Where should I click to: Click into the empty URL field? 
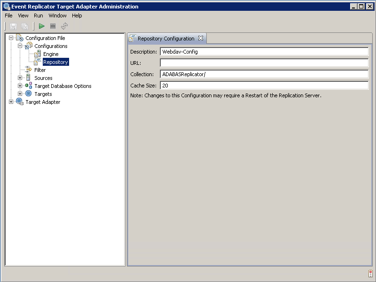click(264, 63)
